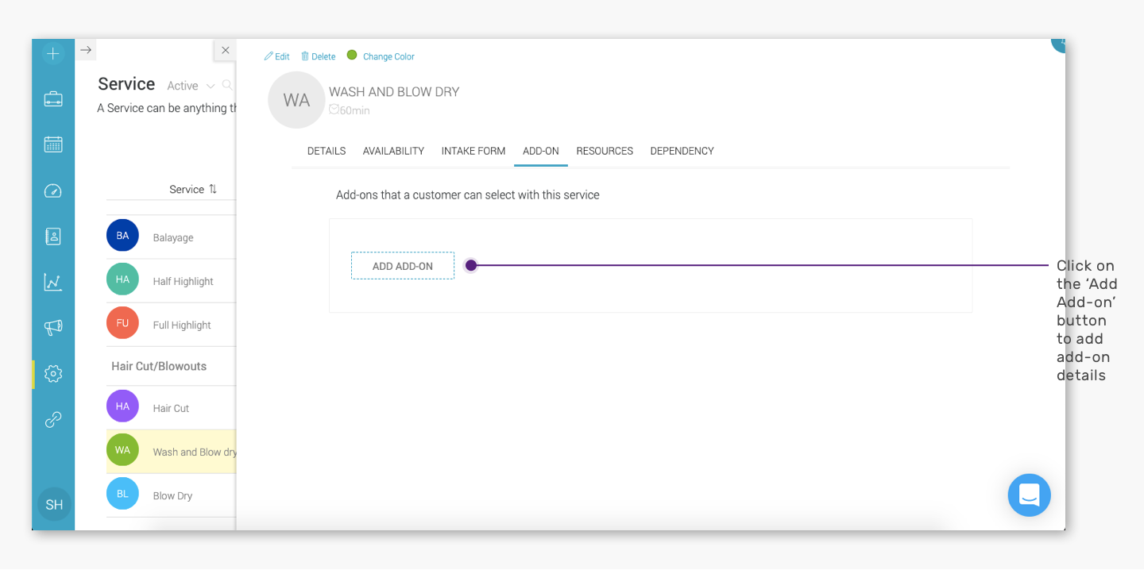Select the Hair Cut service row
The image size is (1144, 570).
coord(172,407)
